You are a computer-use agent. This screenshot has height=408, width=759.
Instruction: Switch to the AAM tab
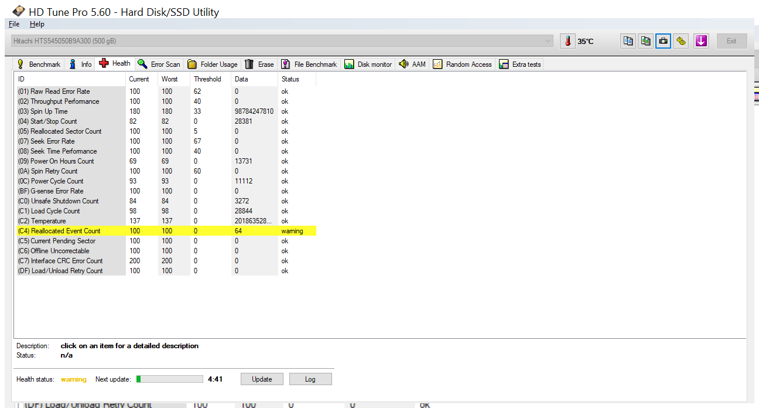pyautogui.click(x=412, y=64)
